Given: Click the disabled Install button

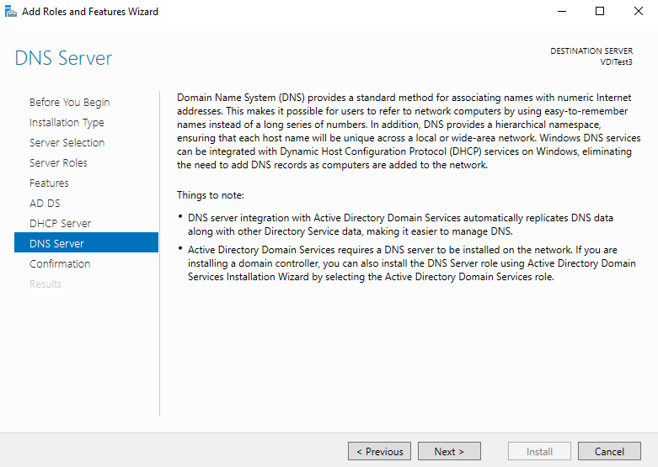Looking at the screenshot, I should 539,452.
